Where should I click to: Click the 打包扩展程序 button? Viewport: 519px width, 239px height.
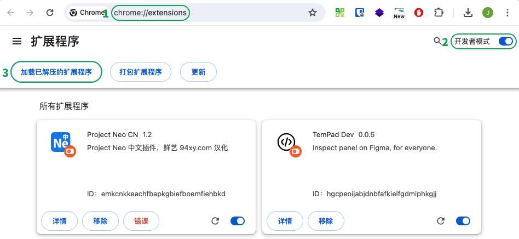coord(141,72)
